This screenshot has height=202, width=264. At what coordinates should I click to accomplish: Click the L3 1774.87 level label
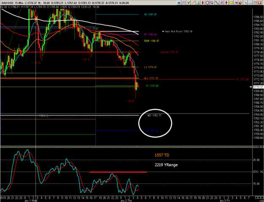tap(150, 67)
